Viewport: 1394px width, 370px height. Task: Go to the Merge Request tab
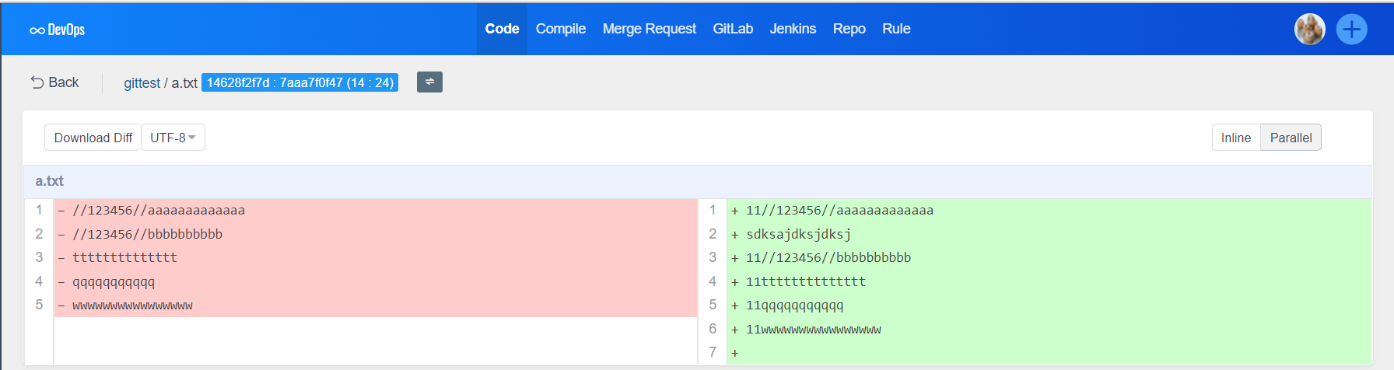pos(649,29)
